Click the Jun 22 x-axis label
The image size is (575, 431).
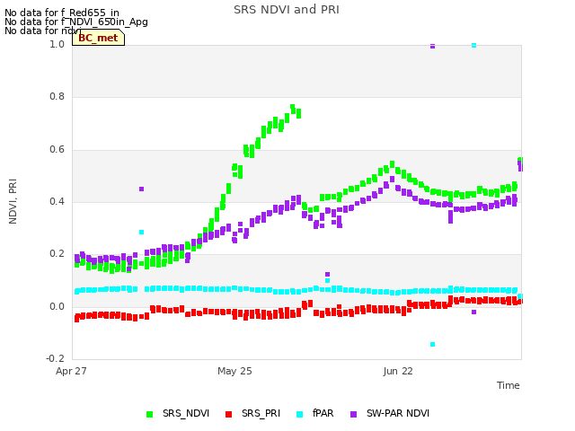(398, 371)
